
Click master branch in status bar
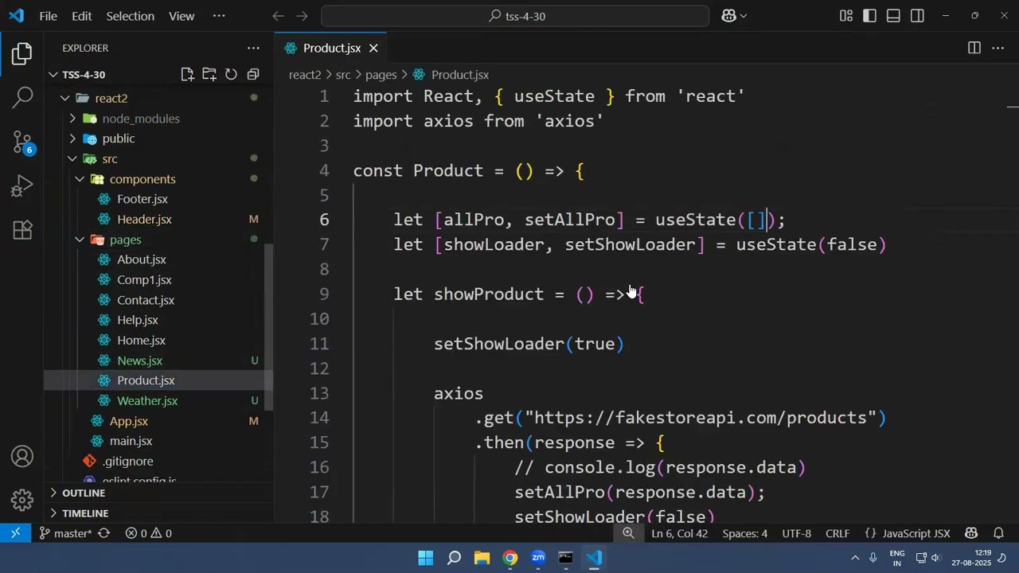pyautogui.click(x=65, y=533)
